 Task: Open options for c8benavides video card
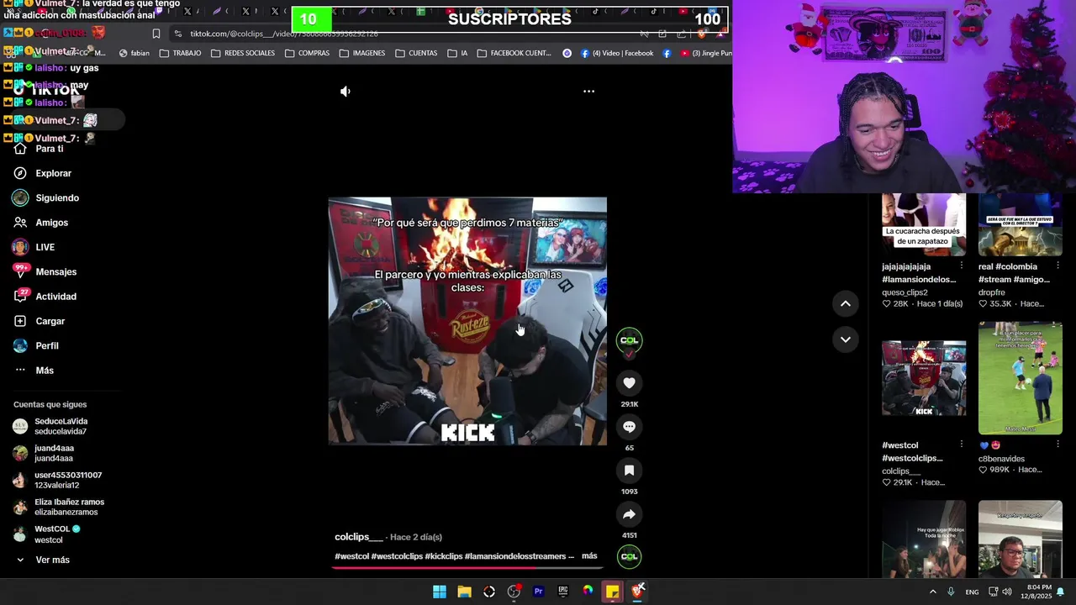pos(1058,445)
